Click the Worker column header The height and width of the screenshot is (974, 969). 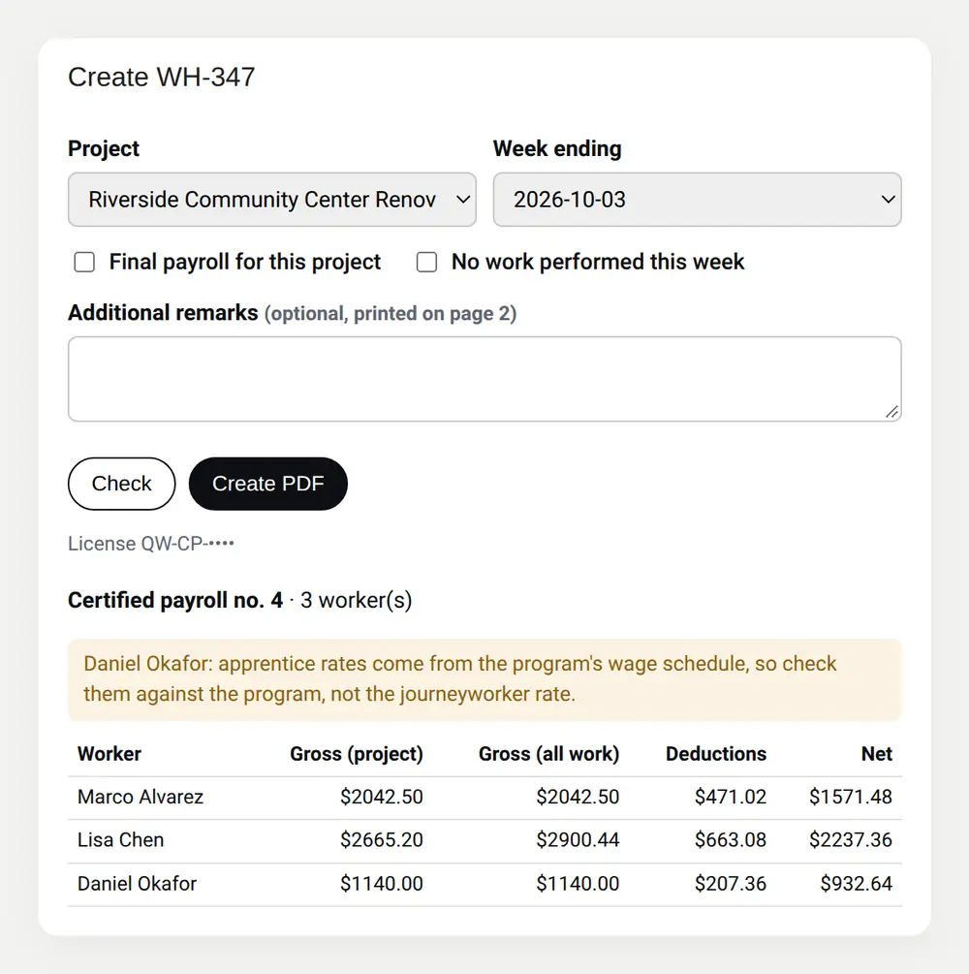click(x=109, y=753)
